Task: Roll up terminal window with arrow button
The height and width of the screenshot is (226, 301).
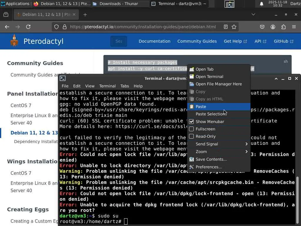Action: point(276,78)
